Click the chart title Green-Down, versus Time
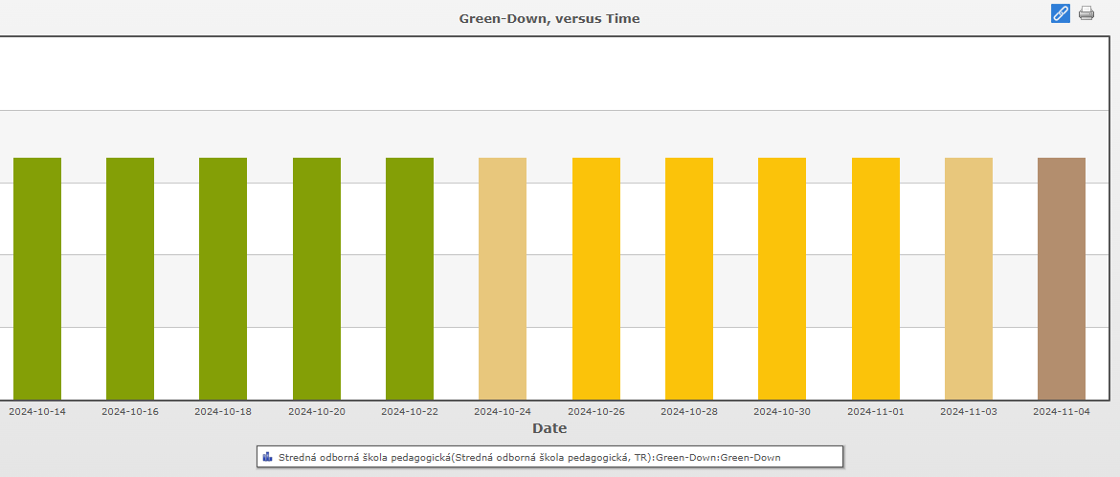 [x=549, y=18]
